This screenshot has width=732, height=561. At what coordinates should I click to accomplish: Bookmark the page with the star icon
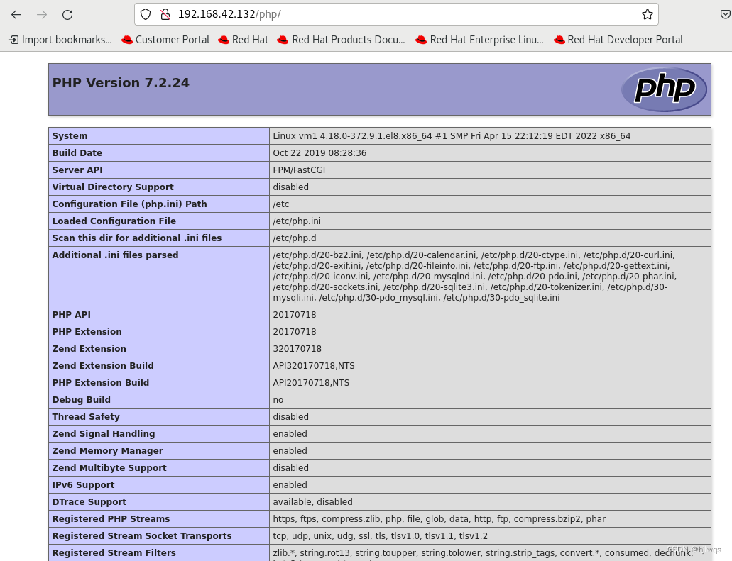tap(647, 13)
